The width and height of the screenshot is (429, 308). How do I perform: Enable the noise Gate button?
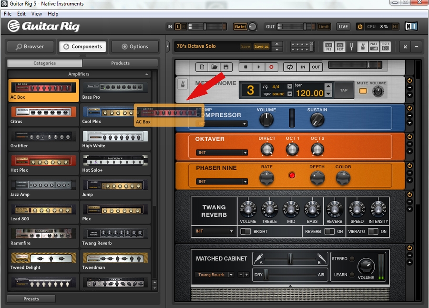240,27
